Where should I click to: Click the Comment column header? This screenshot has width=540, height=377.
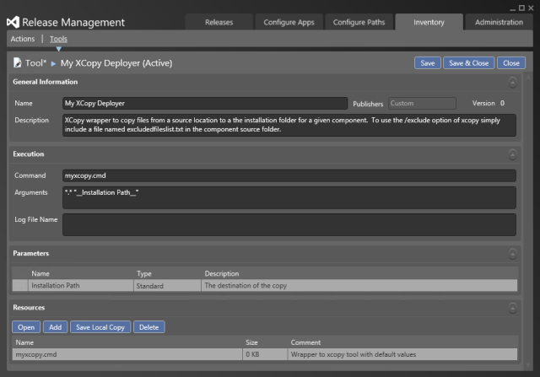[x=305, y=342]
